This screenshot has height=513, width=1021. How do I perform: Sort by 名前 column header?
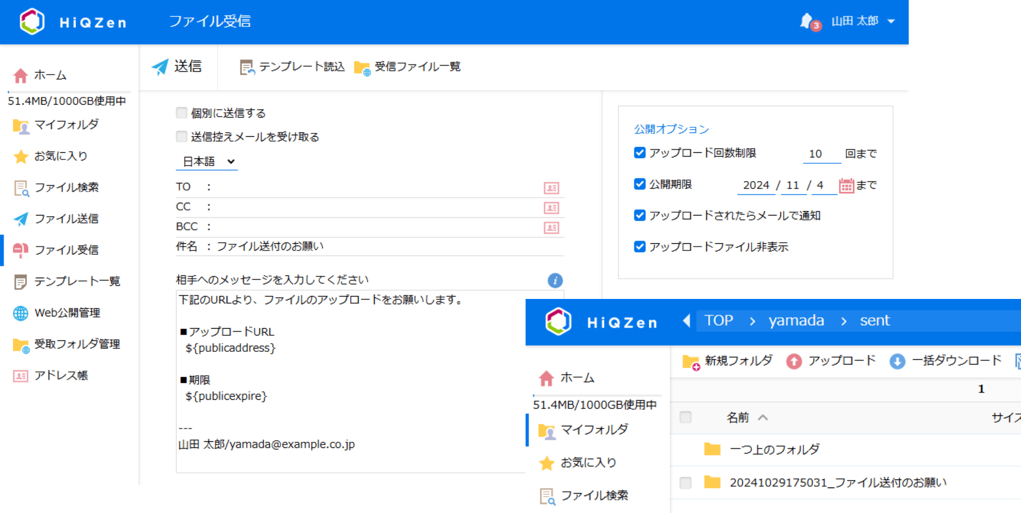[x=747, y=417]
